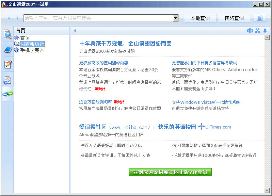Image resolution: width=272 pixels, height=196 pixels.
Task: Click the open book icon beside 词霸新功能
Action: point(17,44)
